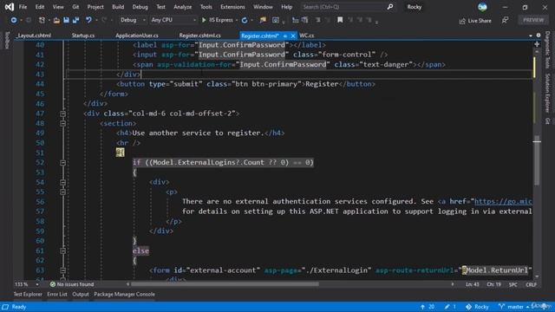Click the Save All icon
Screen dimensions: 555x312
click(x=75, y=20)
